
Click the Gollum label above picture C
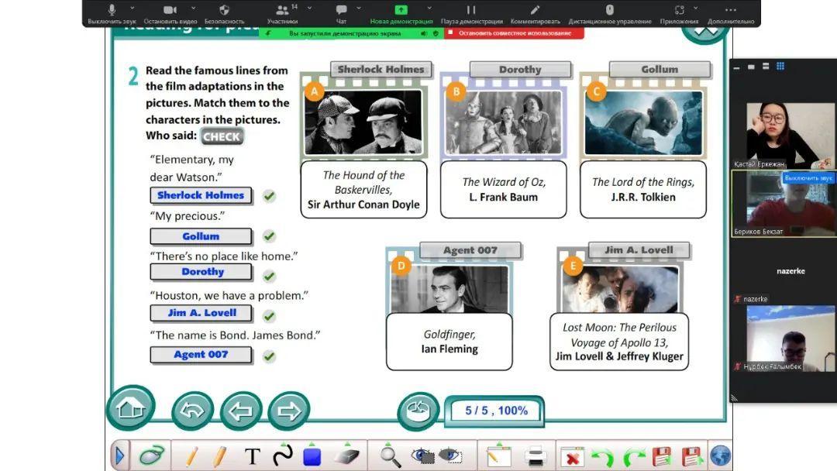(x=660, y=70)
